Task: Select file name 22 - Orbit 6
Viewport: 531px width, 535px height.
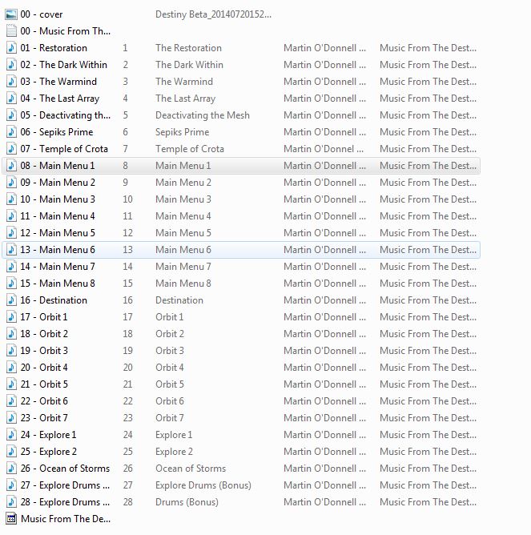Action: [44, 401]
